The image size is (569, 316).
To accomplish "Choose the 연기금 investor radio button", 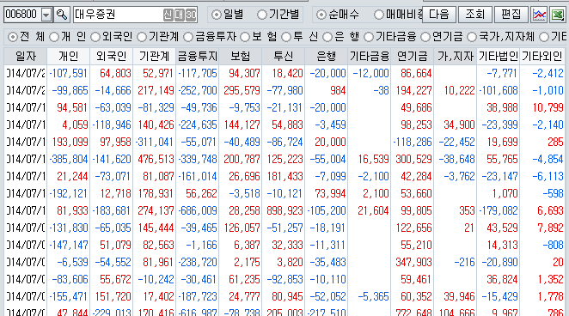I will [442, 37].
